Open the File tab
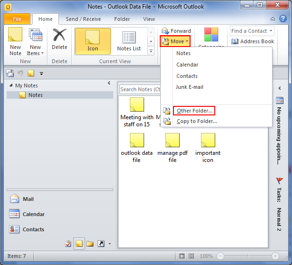This screenshot has height=265, width=292. tap(17, 19)
